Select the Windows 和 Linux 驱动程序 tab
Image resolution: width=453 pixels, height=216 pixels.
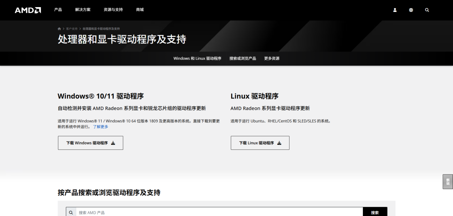[x=197, y=58]
